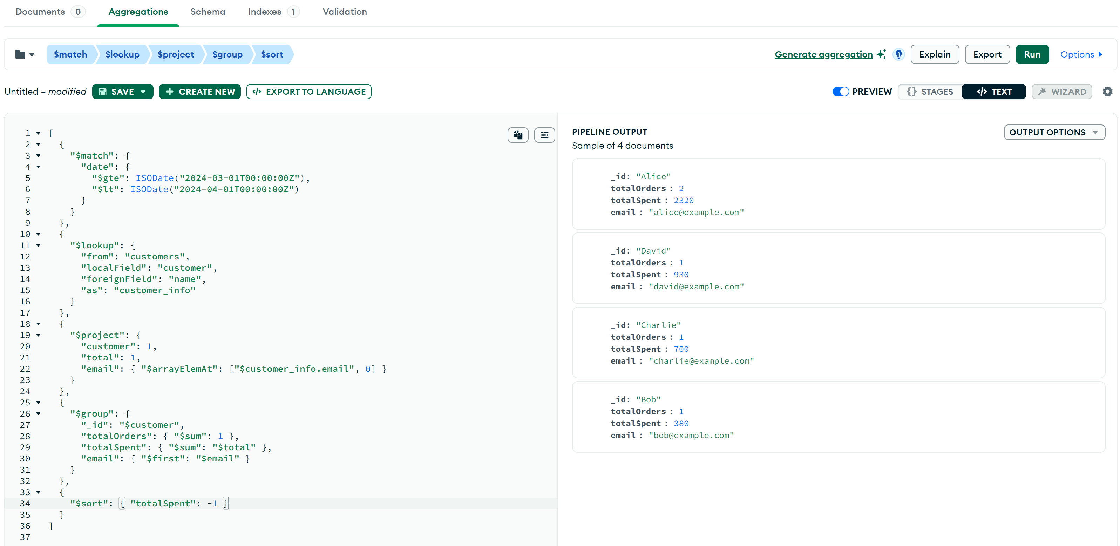Click the Generate aggregation link

[823, 54]
